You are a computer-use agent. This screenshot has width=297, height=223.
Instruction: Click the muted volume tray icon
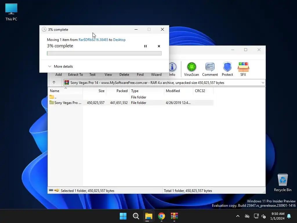(264, 216)
